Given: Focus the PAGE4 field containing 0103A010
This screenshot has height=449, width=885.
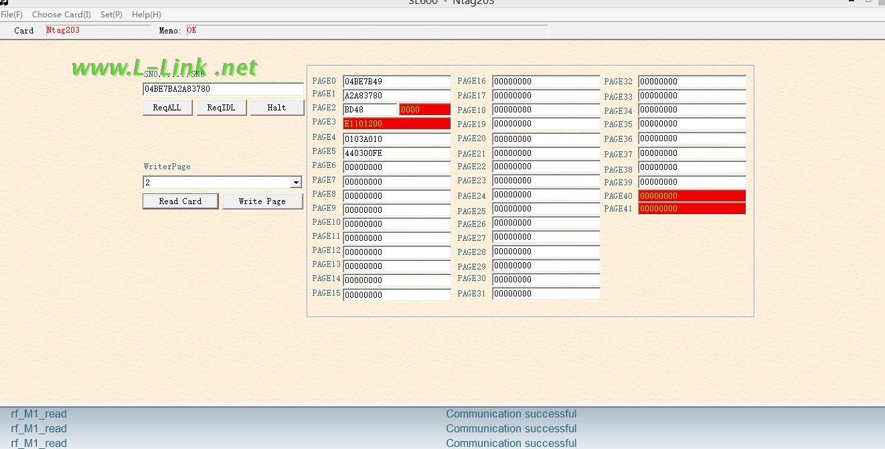Looking at the screenshot, I should coord(396,139).
